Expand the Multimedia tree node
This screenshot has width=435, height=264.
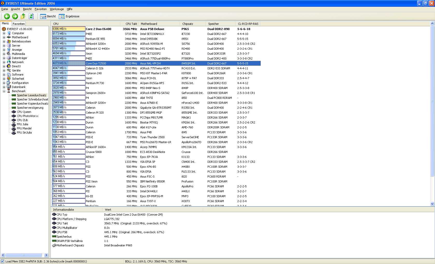point(4,54)
